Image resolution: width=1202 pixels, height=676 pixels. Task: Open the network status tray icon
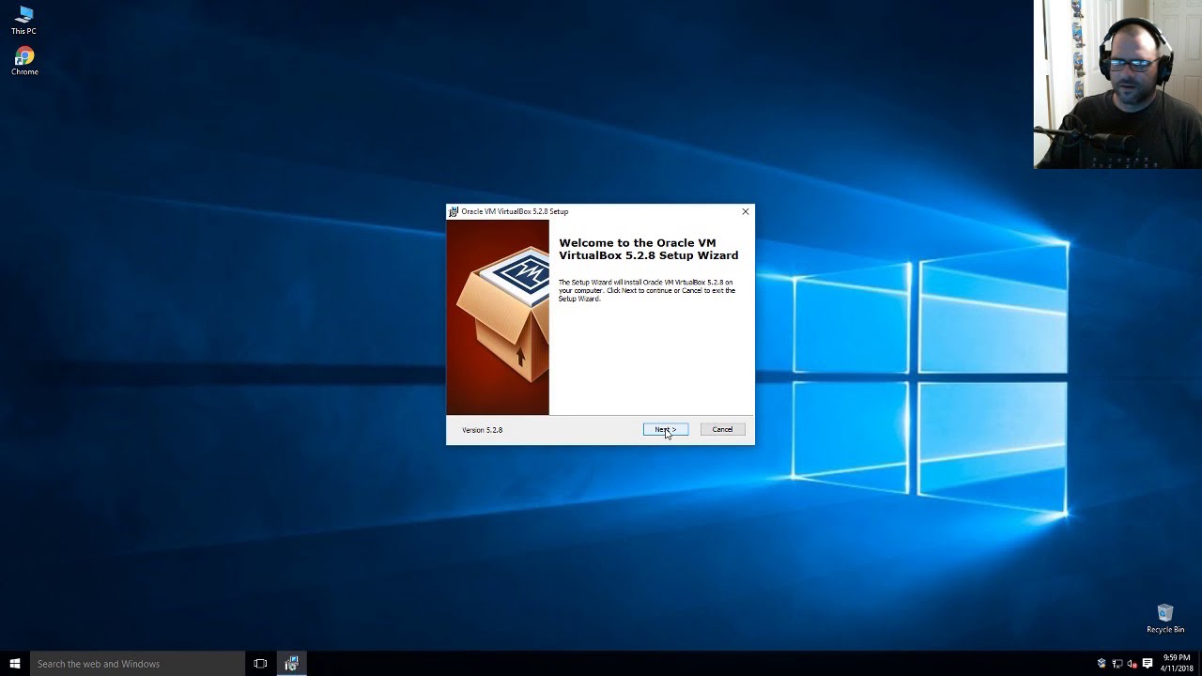coord(1117,664)
